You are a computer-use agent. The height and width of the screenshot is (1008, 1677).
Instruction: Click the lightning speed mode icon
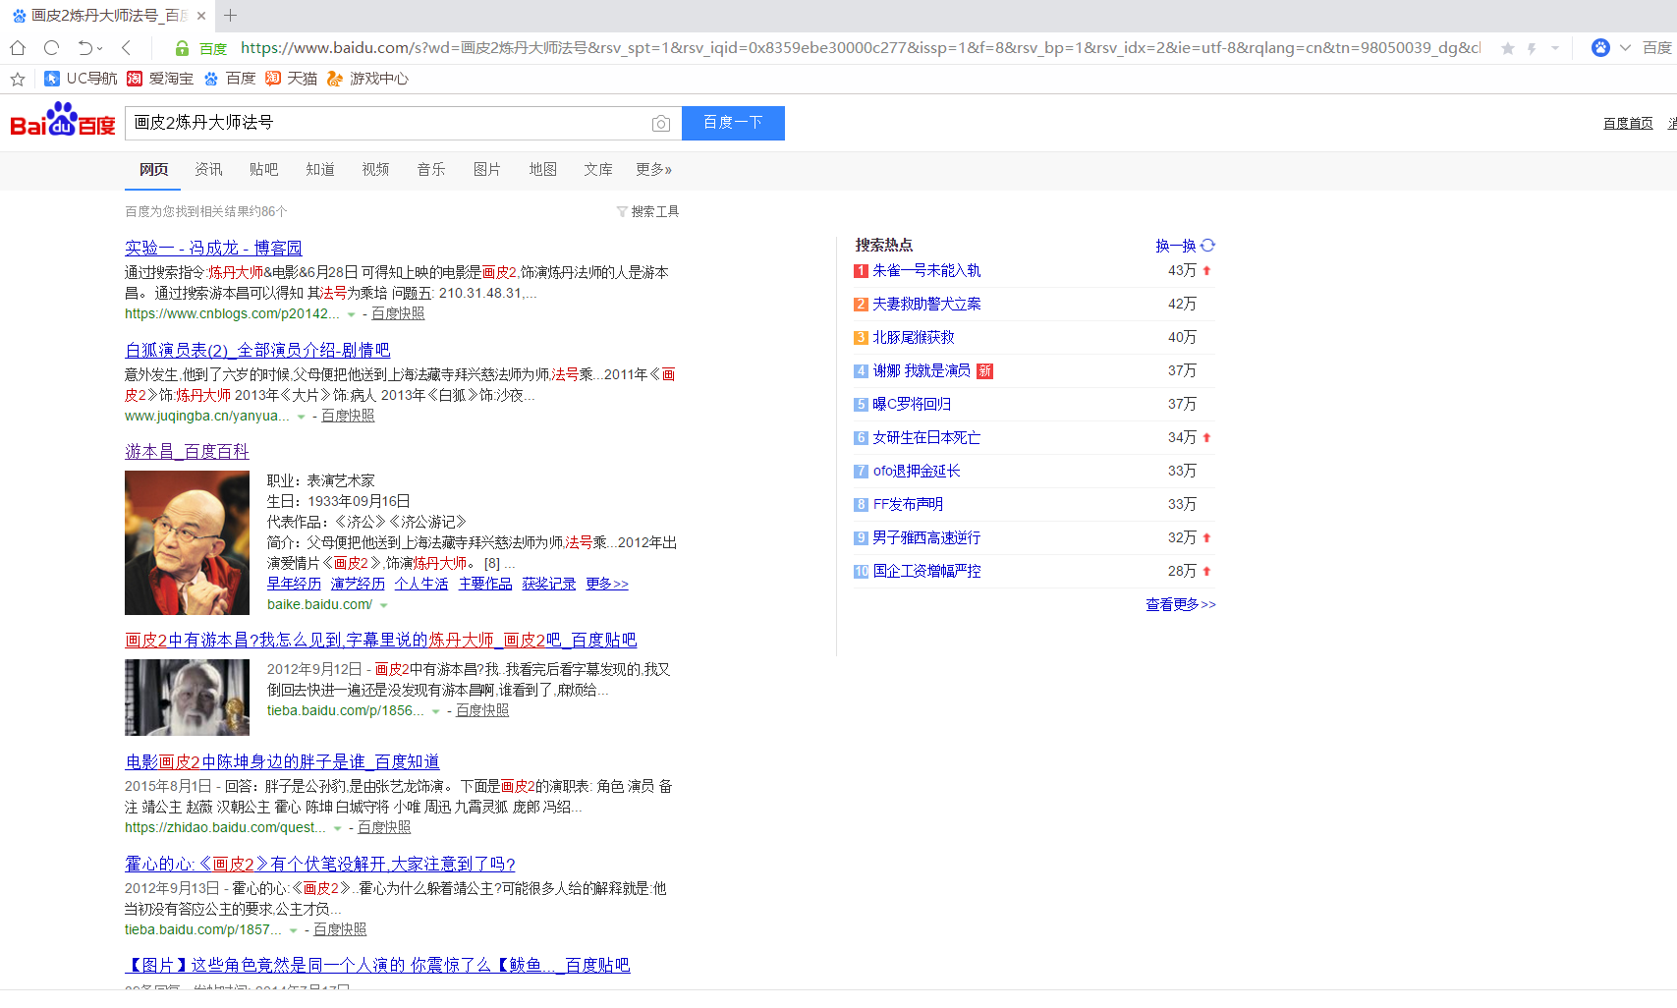click(x=1532, y=48)
